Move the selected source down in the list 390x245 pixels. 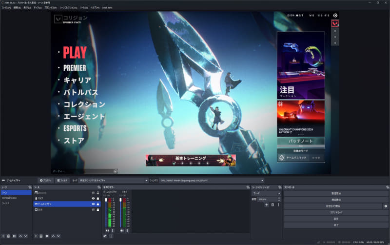(x=58, y=236)
